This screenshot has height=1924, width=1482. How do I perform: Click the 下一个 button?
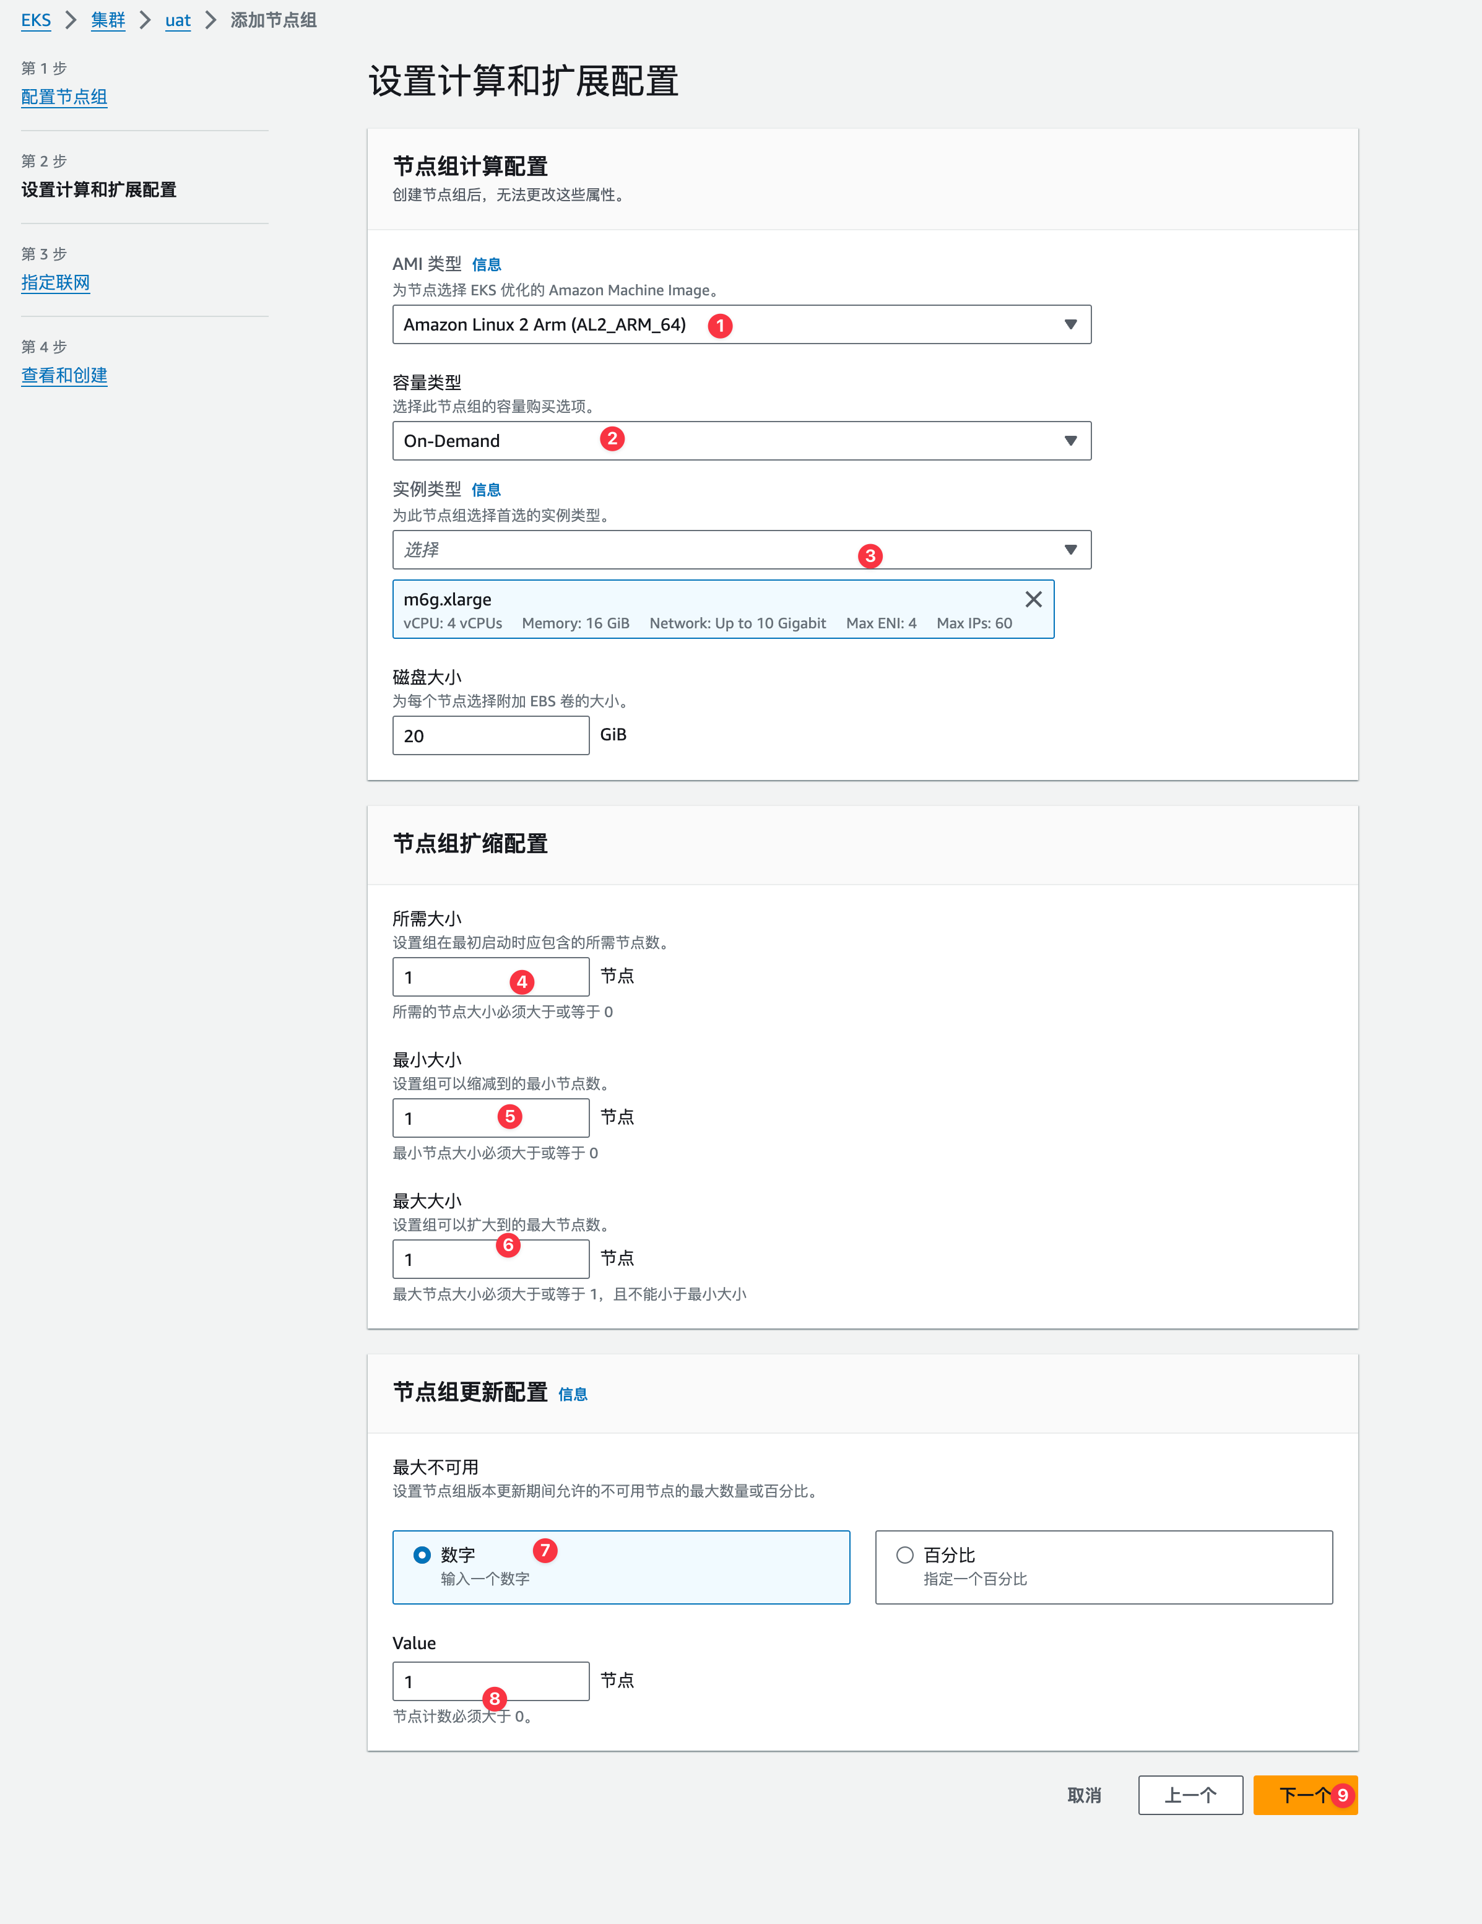point(1306,1795)
